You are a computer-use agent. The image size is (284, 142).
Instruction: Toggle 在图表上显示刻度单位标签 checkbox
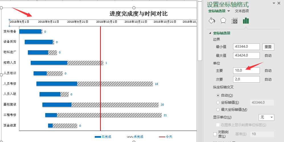point(218,125)
